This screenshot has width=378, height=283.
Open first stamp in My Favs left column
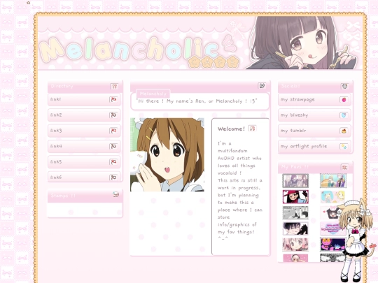coord(295,181)
